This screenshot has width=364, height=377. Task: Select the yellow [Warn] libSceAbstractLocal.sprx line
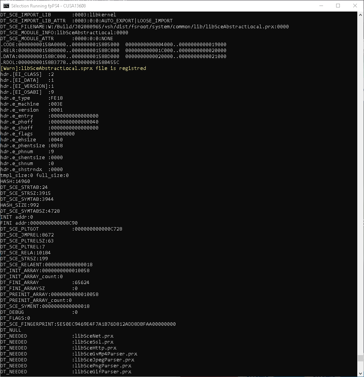coord(73,68)
